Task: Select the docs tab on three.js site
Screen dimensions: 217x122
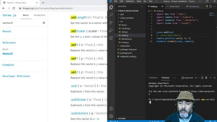Action: pyautogui.click(x=26, y=15)
